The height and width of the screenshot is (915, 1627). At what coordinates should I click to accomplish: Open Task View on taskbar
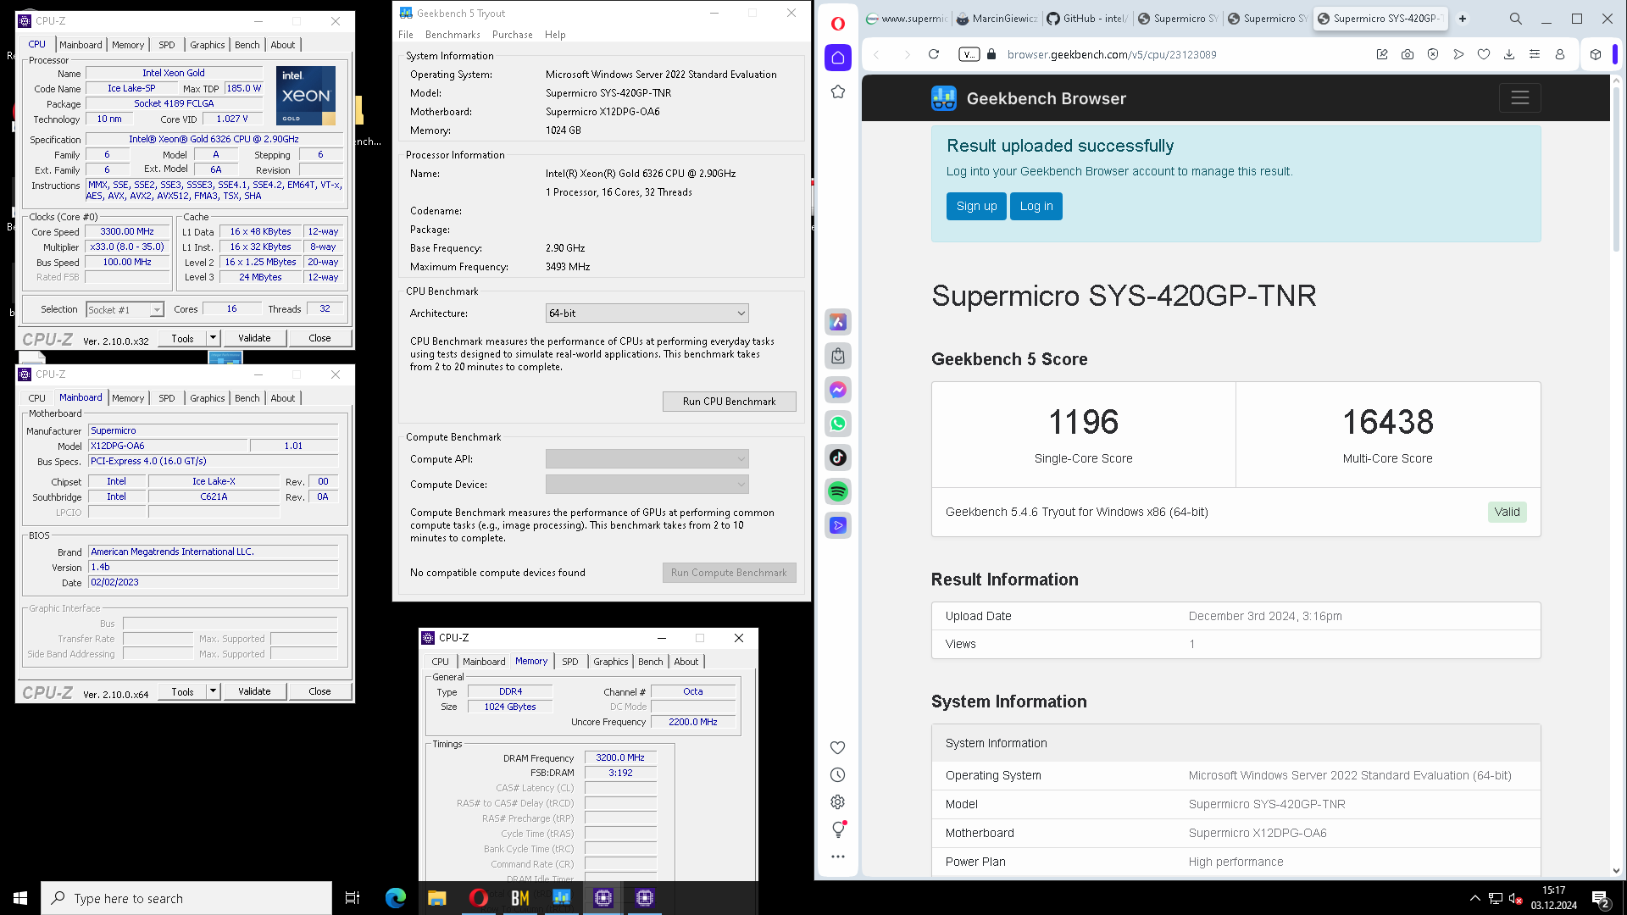(x=353, y=898)
